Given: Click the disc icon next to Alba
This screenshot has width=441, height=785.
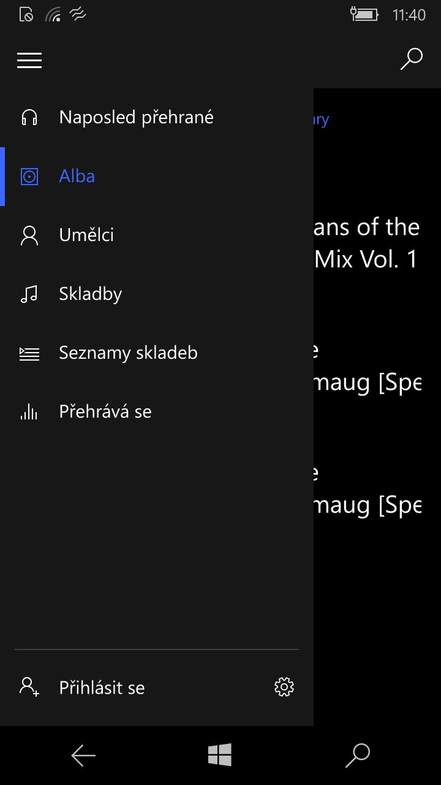Looking at the screenshot, I should 29,176.
